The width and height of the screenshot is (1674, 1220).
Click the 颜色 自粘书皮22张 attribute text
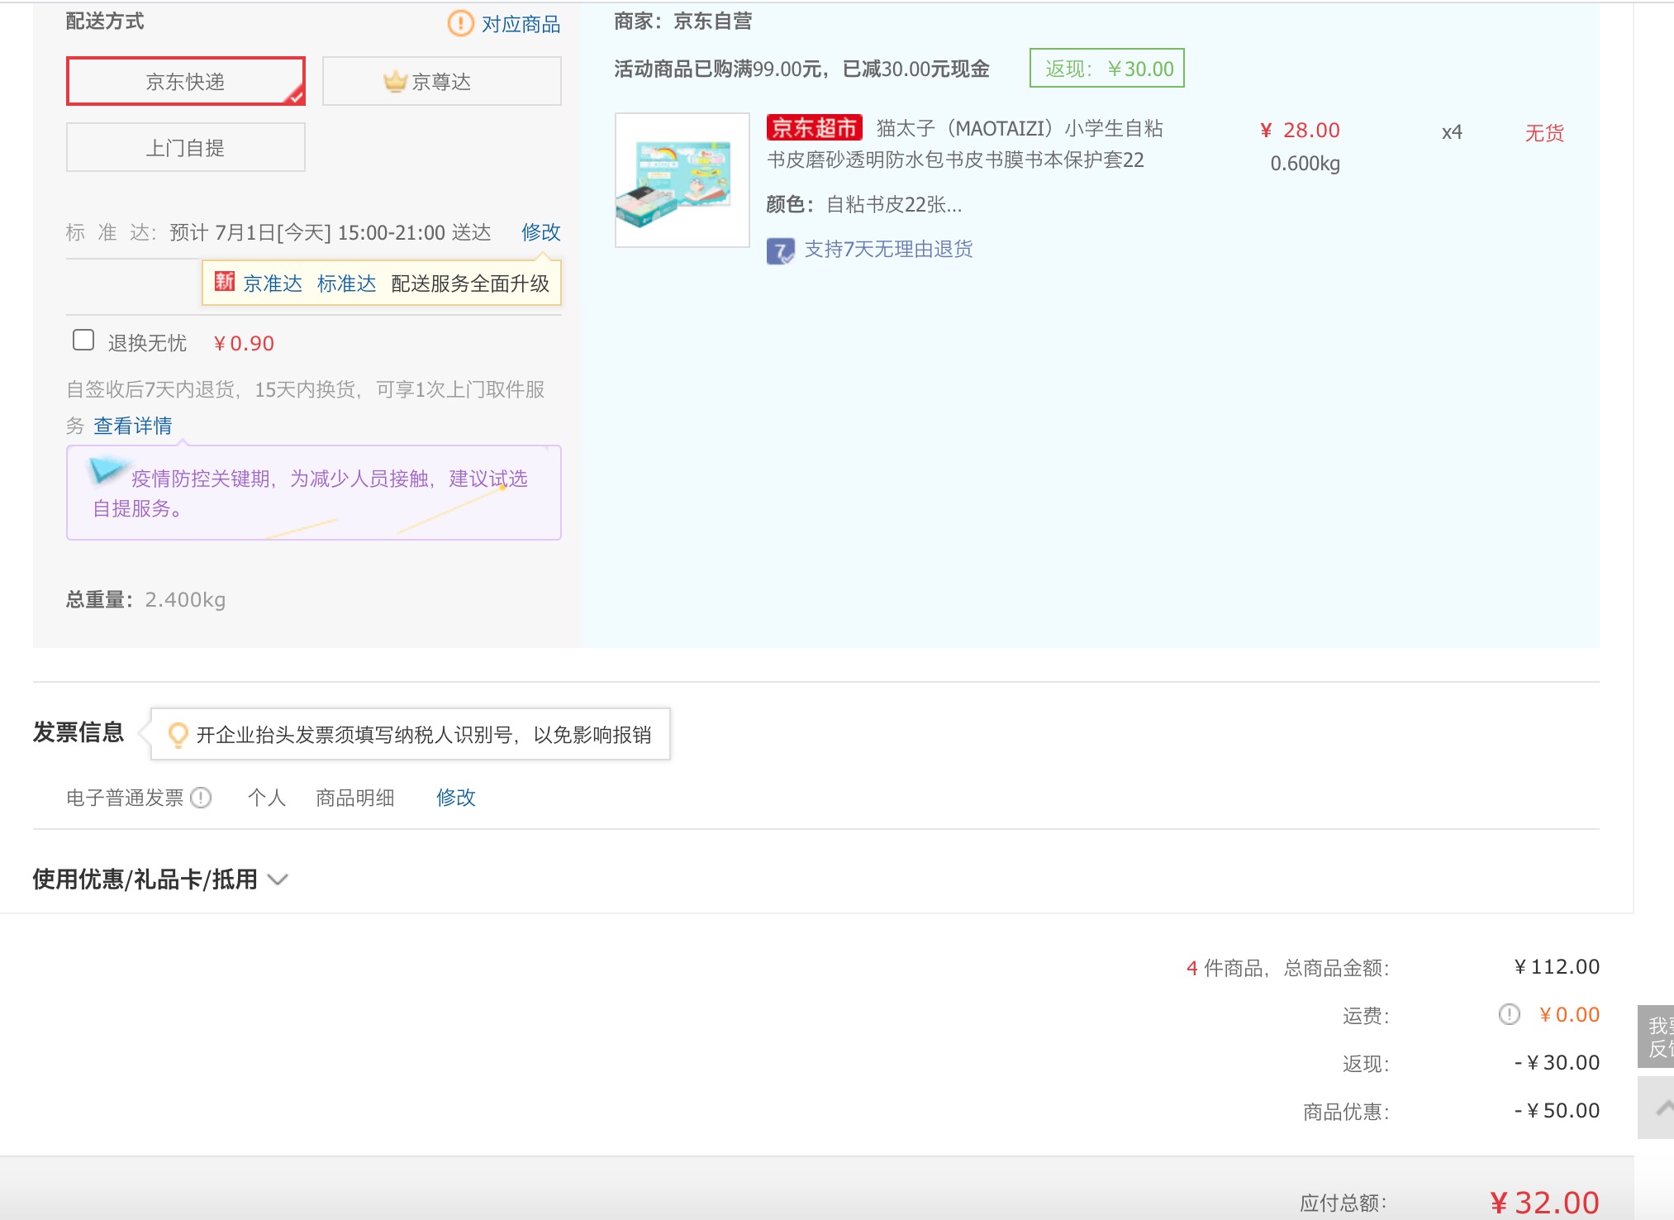(864, 204)
